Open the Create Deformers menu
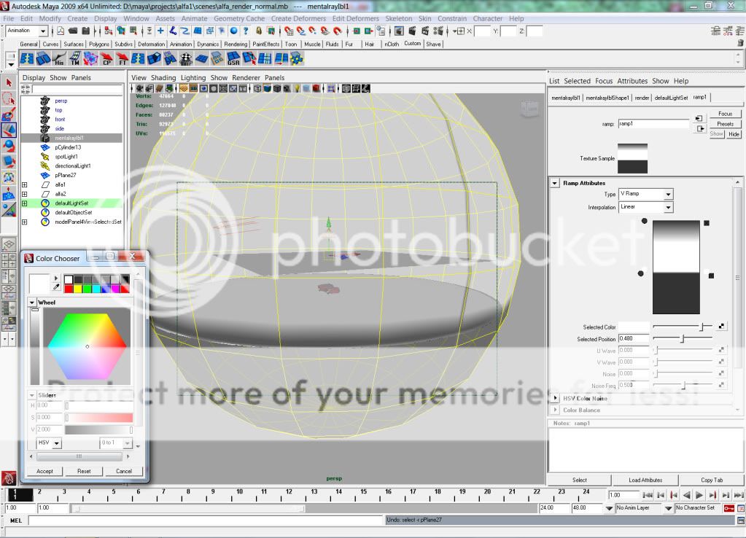 coord(298,18)
